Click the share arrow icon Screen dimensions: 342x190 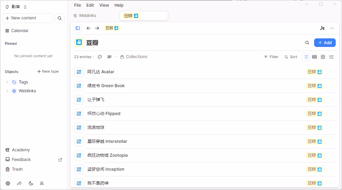click(19, 183)
